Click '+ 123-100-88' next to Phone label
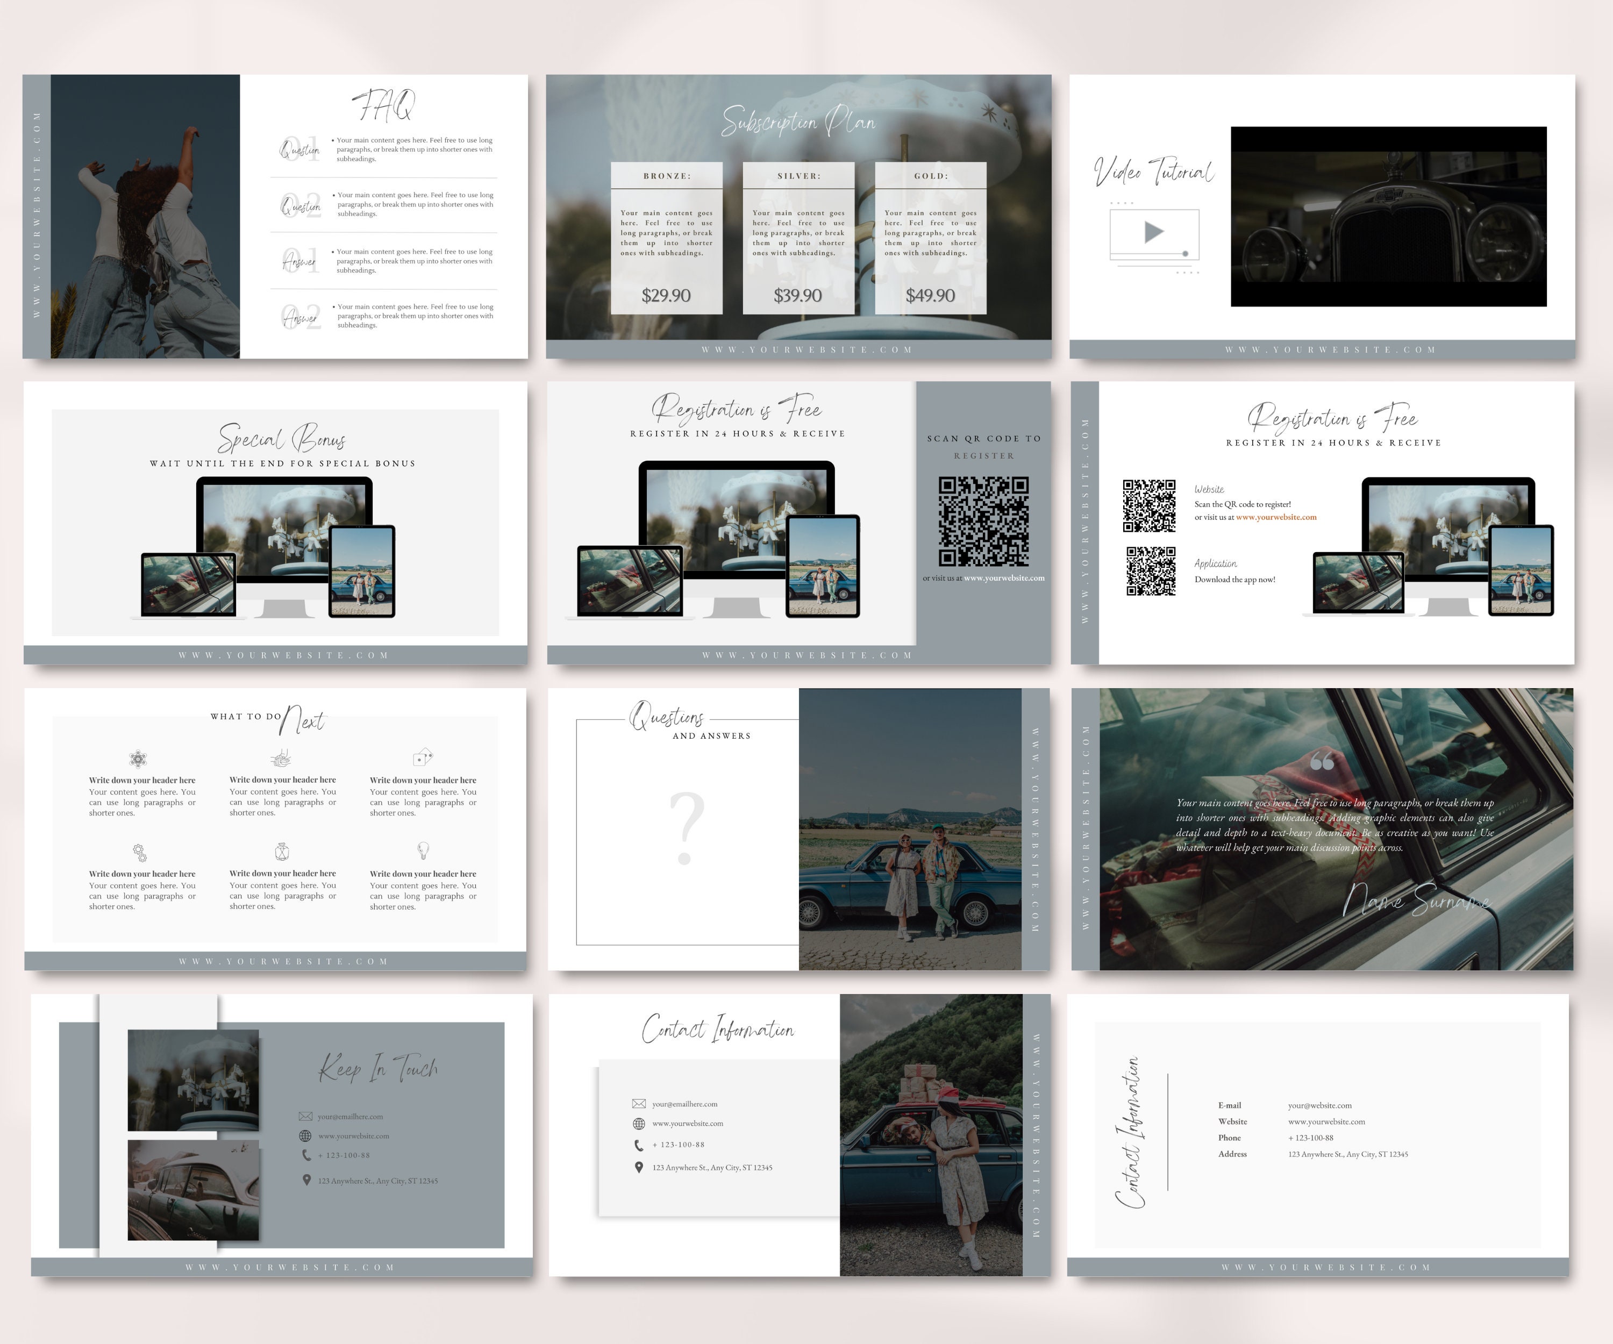Screen dimensions: 1613x1344 click(1310, 1138)
